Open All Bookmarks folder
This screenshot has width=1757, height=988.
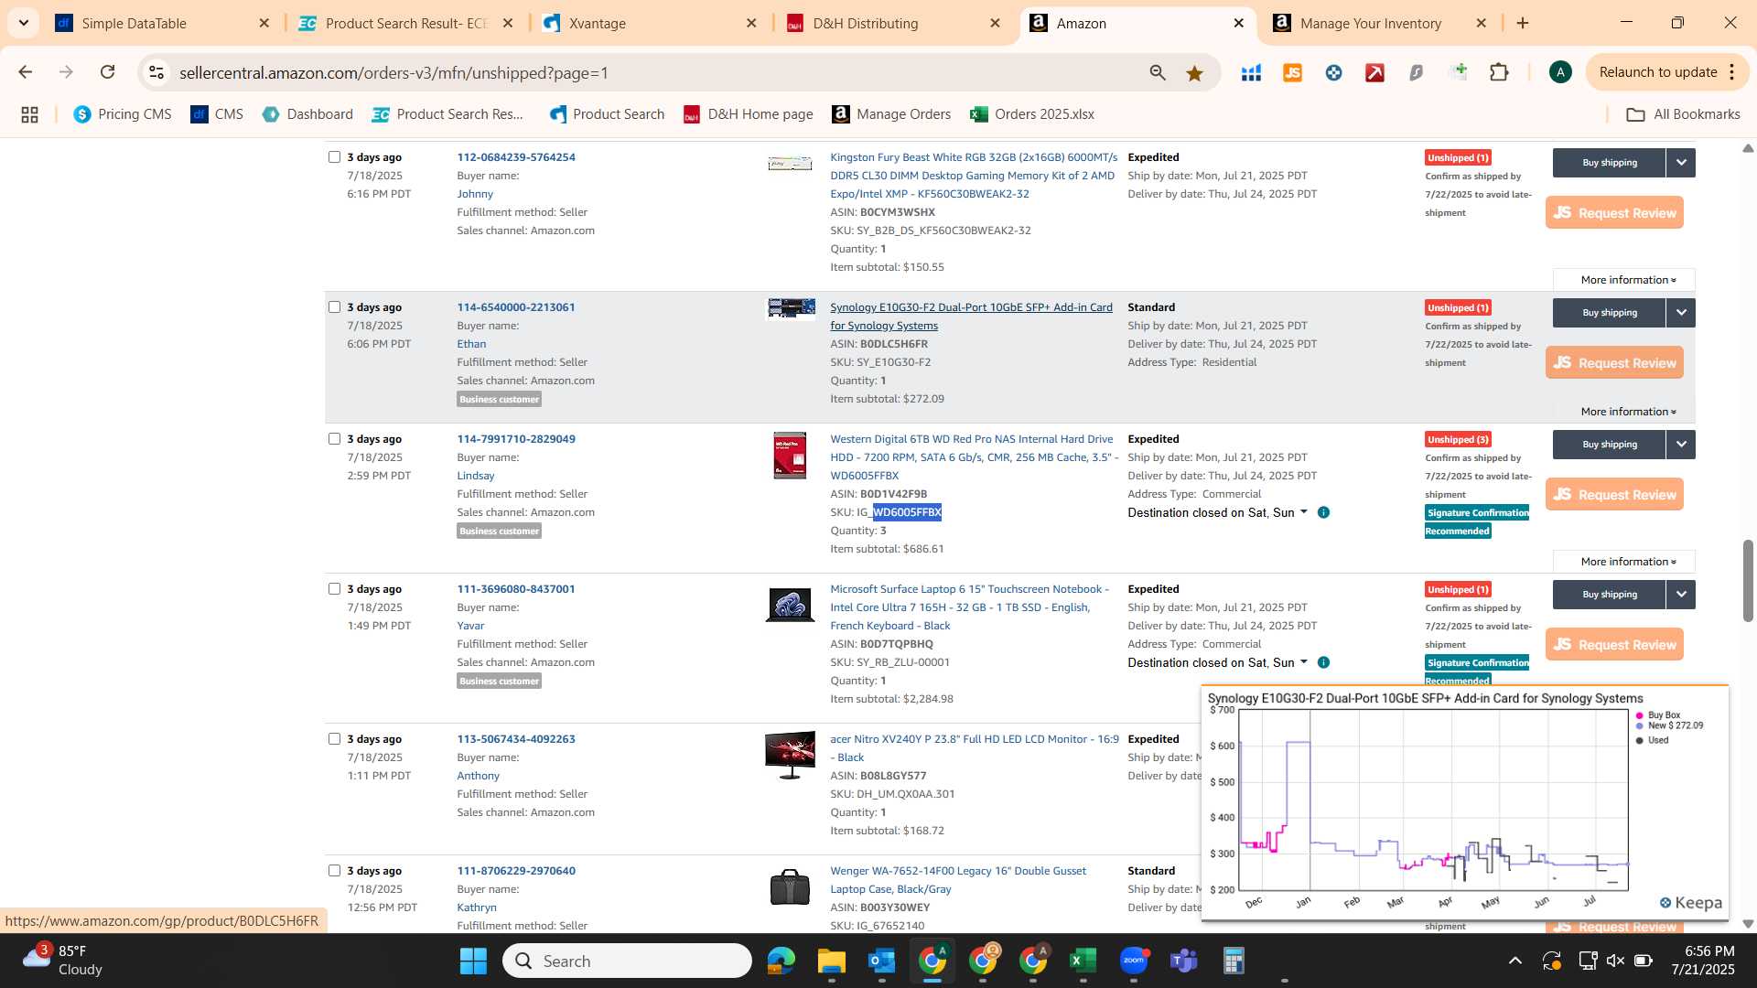(x=1683, y=114)
